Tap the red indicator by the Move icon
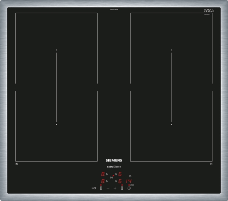This screenshot has width=228, height=201. tap(113, 175)
